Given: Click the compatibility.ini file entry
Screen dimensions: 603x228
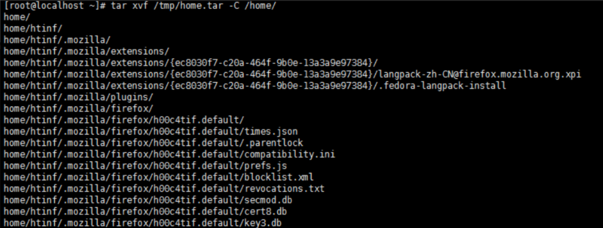Looking at the screenshot, I should tap(289, 154).
